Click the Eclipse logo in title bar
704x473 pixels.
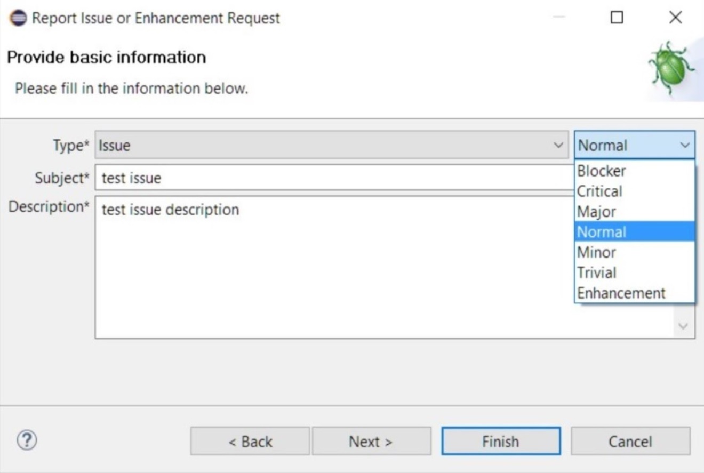(x=18, y=18)
